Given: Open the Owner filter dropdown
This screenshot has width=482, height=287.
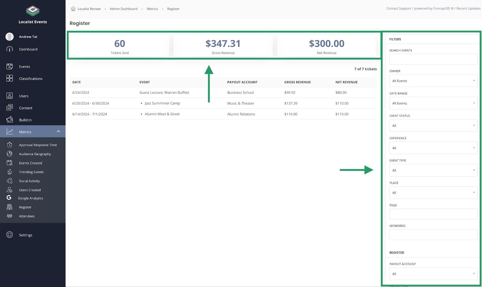Looking at the screenshot, I should click(433, 81).
